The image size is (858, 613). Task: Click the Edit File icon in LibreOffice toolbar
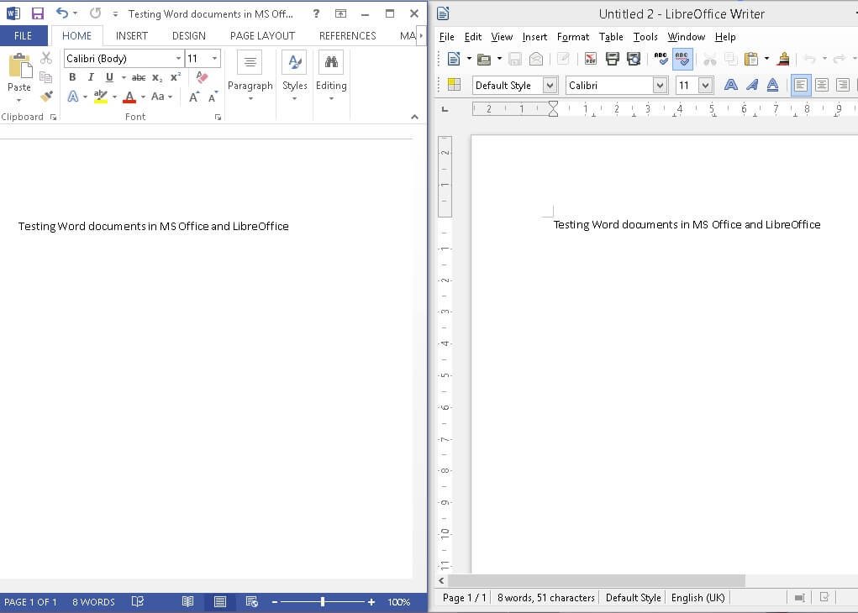point(563,59)
